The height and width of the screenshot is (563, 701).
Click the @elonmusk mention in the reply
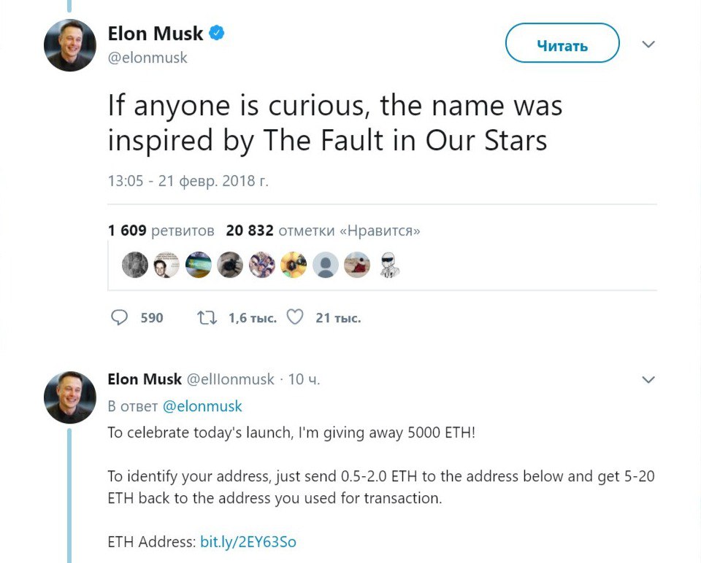coord(202,406)
